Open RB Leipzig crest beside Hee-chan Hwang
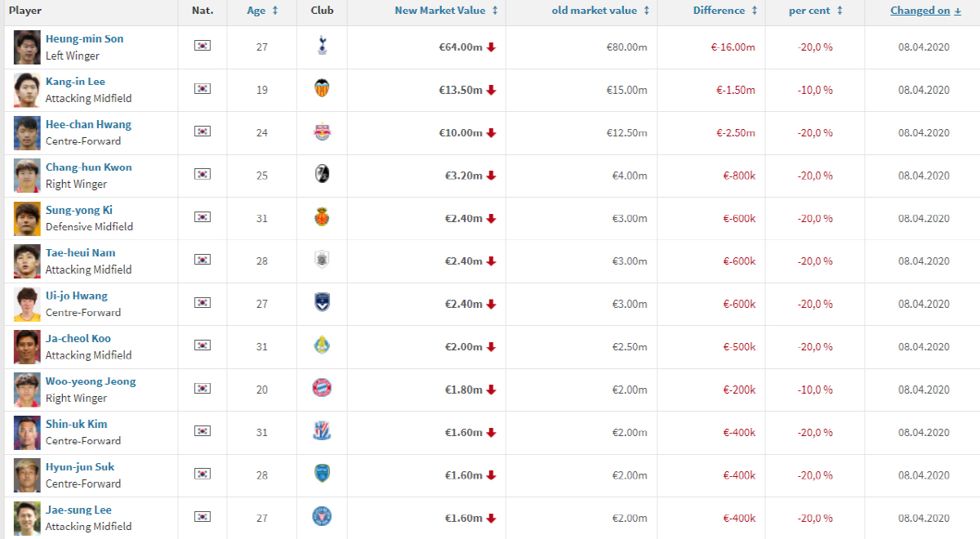 coord(322,132)
